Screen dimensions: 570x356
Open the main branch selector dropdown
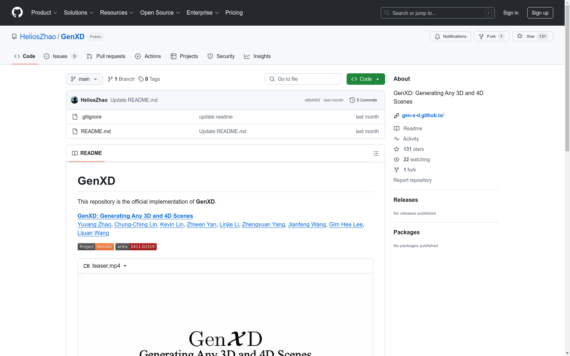coord(84,79)
